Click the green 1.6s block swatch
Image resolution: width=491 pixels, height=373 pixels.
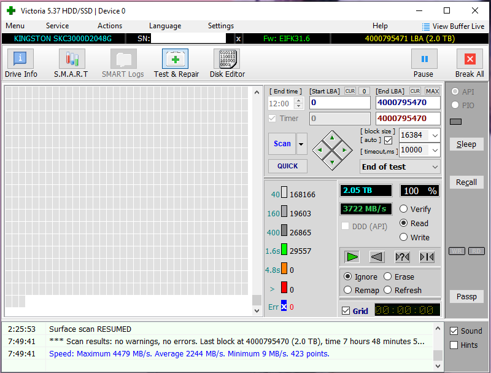[284, 249]
